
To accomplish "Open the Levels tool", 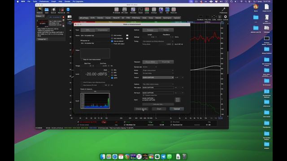I will (147, 10).
